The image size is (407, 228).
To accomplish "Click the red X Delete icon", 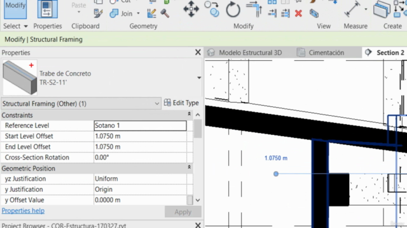I will point(298,13).
